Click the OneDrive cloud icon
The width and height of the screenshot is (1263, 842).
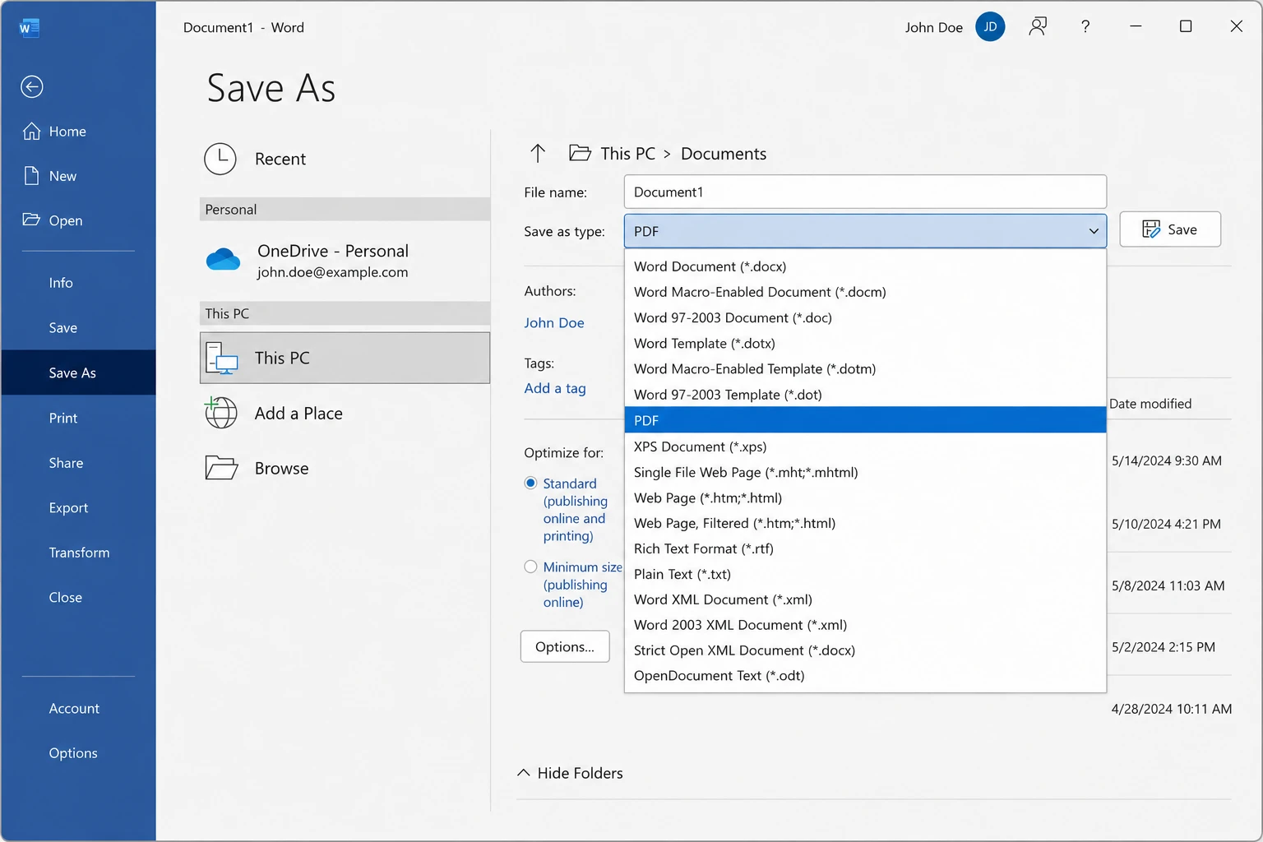[223, 260]
